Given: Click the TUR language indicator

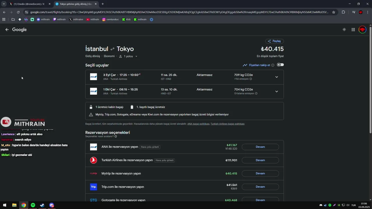Looking at the screenshot, I should (x=354, y=205).
